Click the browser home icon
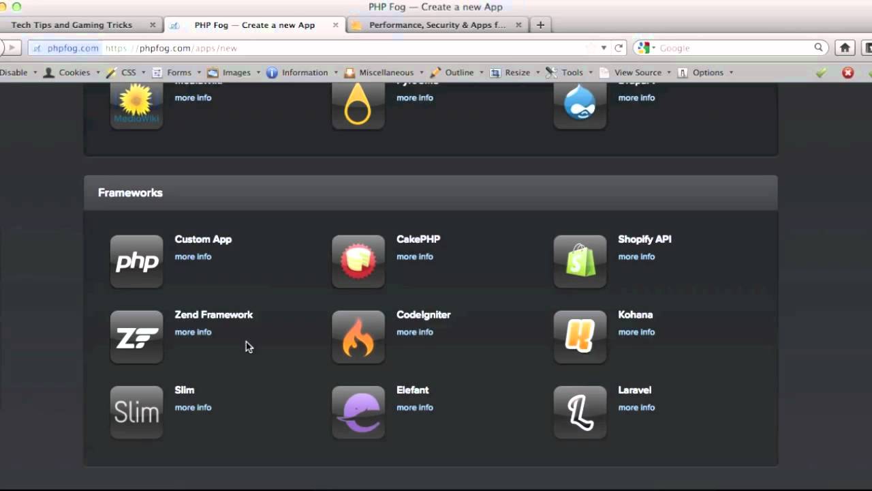Image resolution: width=872 pixels, height=491 pixels. (x=845, y=48)
